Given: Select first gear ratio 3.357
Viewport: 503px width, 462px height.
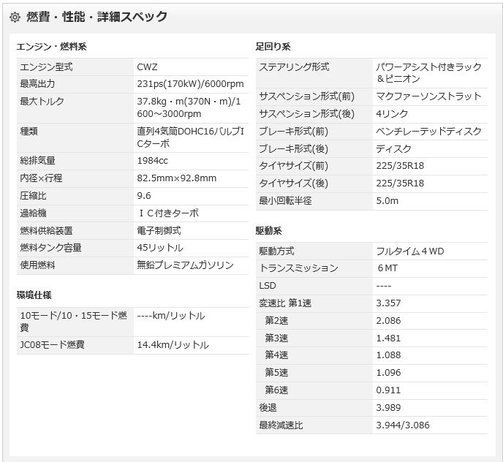Looking at the screenshot, I should [x=388, y=303].
